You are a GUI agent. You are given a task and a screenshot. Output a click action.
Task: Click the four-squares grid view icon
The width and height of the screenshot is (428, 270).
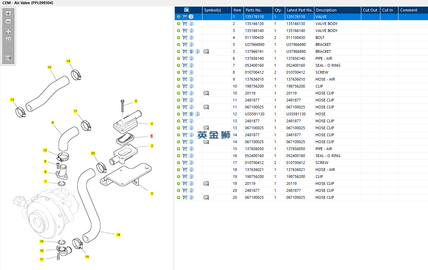pos(8,31)
